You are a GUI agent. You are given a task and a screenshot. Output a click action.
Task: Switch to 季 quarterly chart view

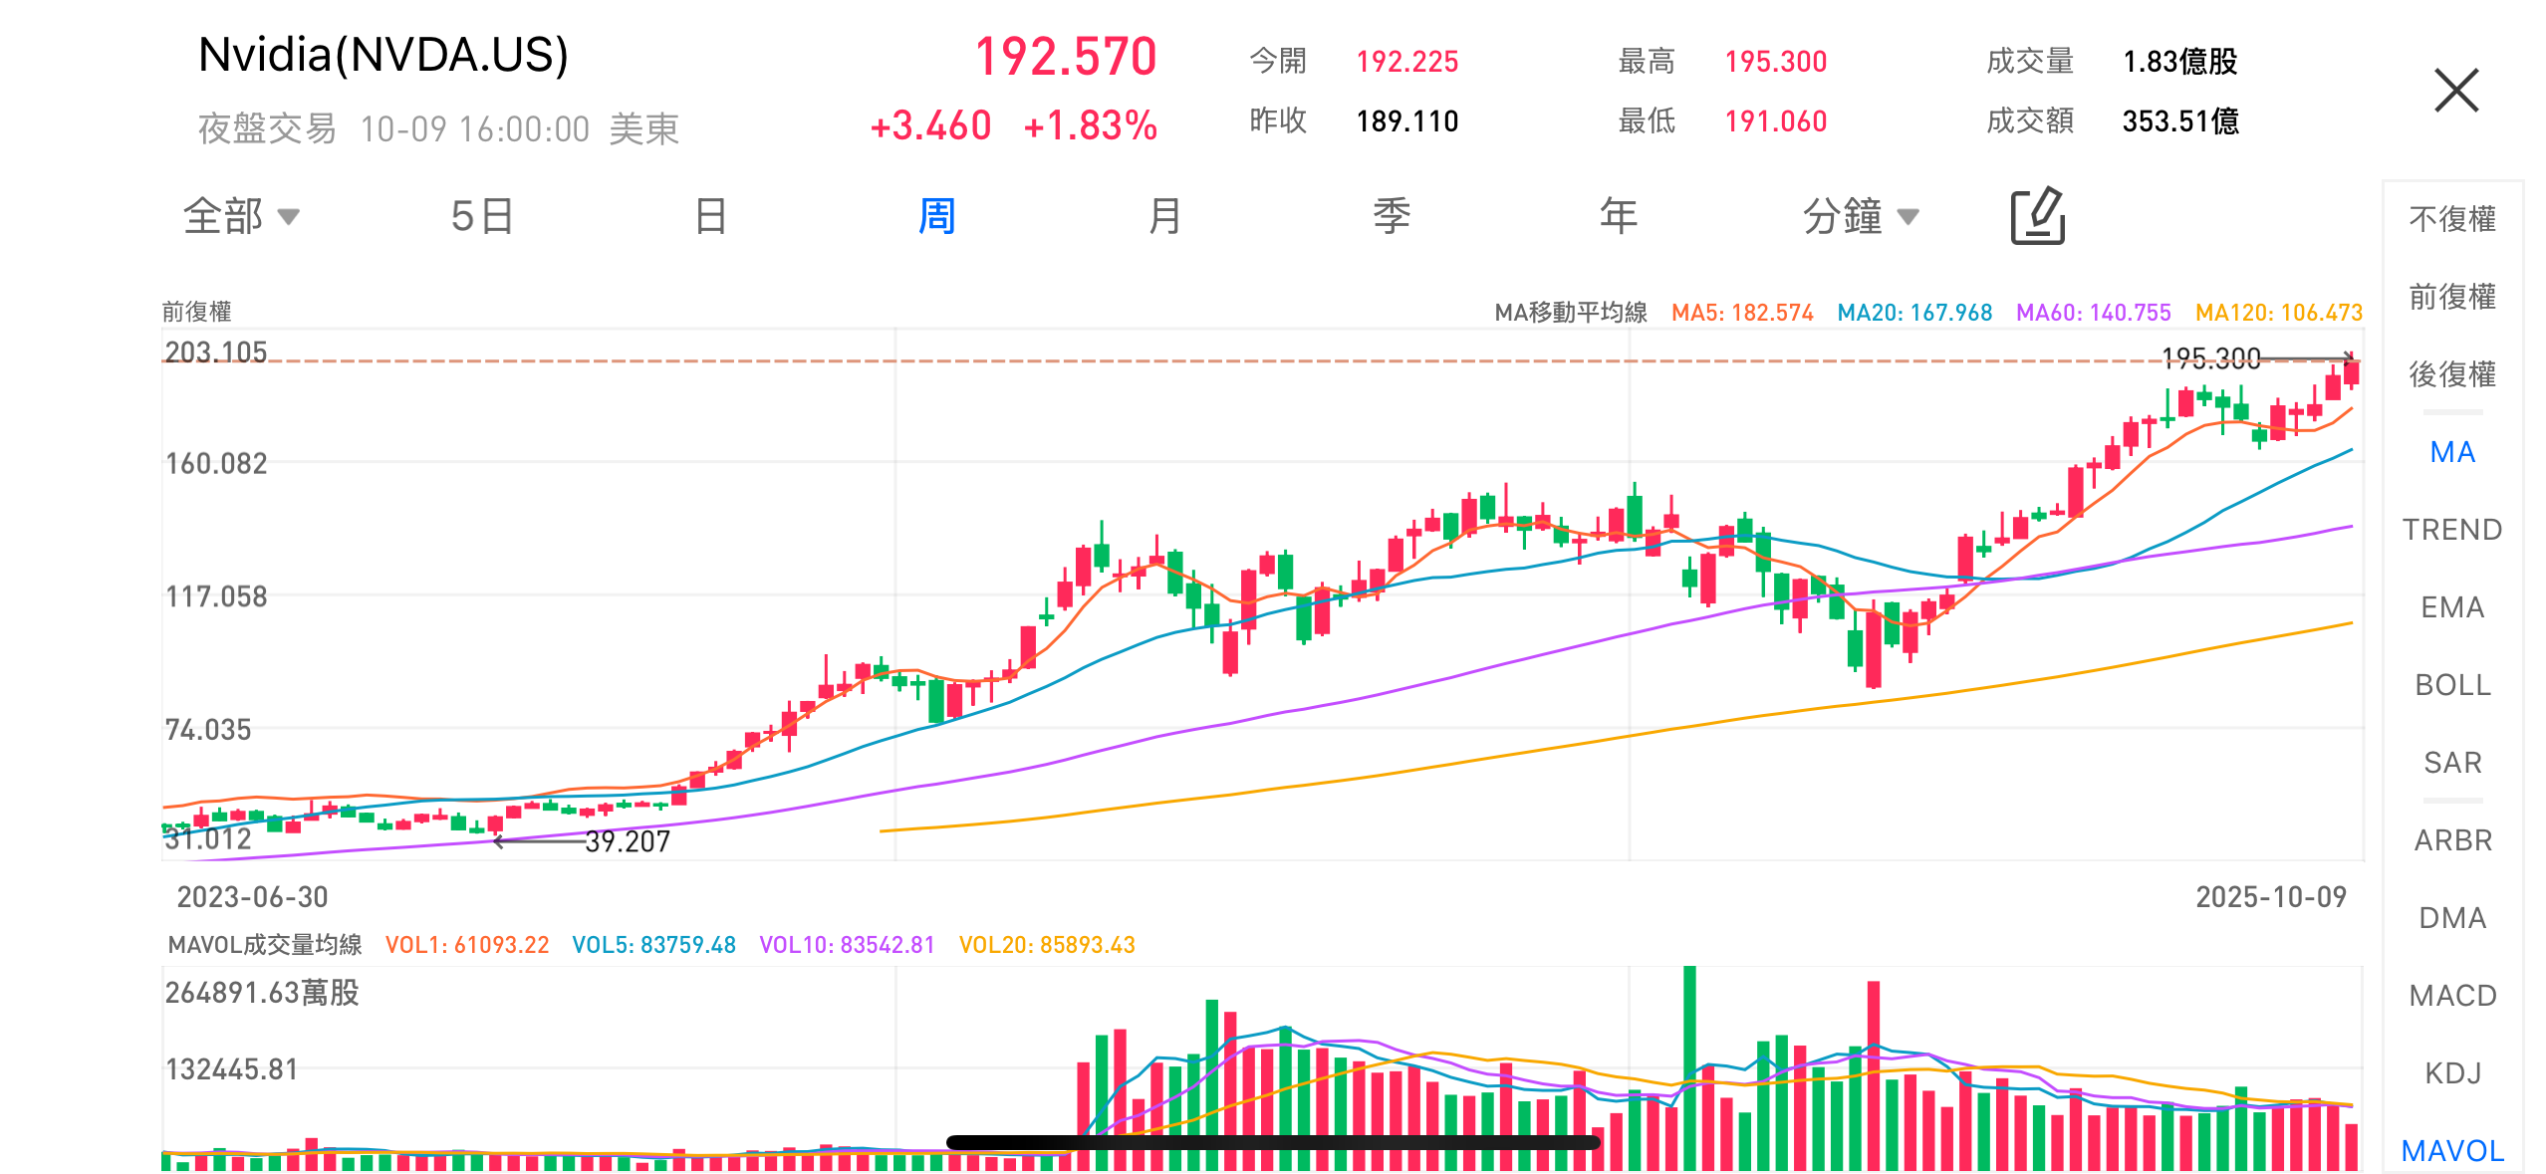coord(1391,216)
